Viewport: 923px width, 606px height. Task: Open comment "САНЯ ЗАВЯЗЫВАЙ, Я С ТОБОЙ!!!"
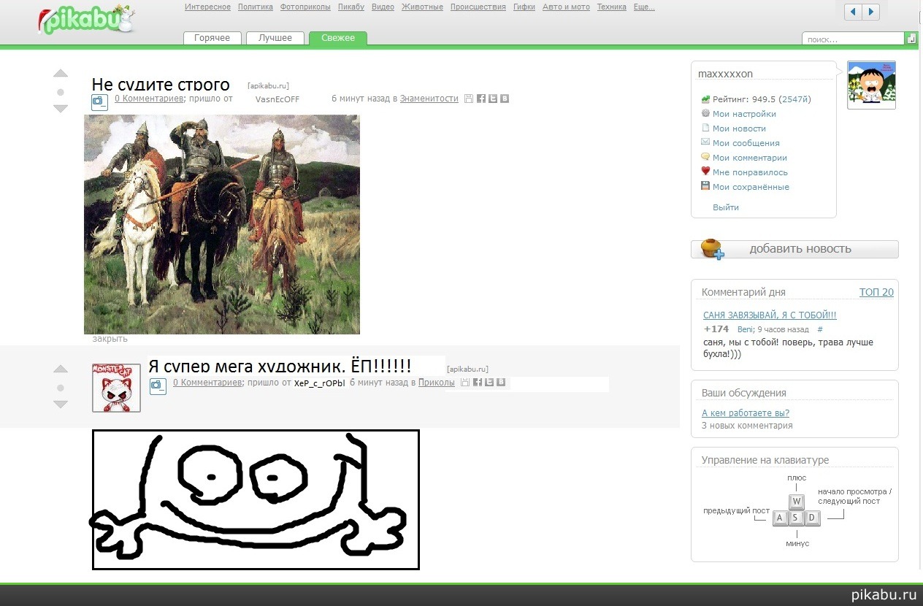pos(770,315)
